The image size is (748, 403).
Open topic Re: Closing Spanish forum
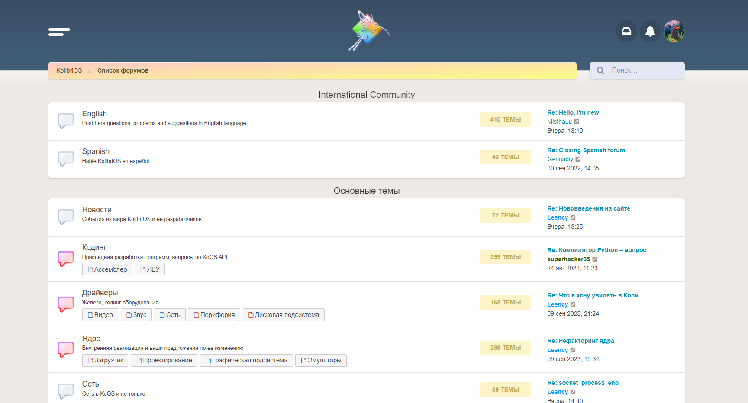click(586, 150)
